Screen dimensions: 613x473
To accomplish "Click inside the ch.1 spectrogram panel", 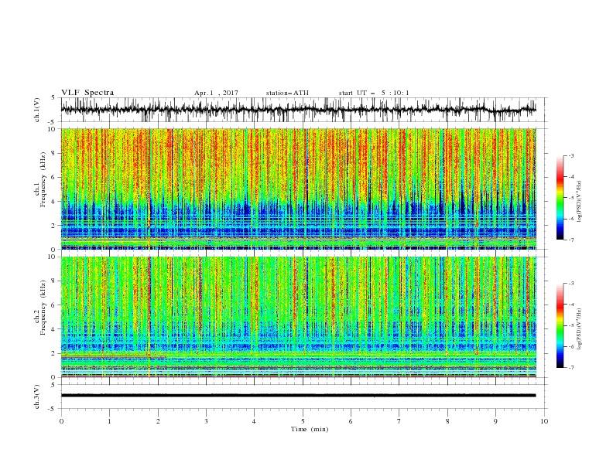I will point(299,189).
